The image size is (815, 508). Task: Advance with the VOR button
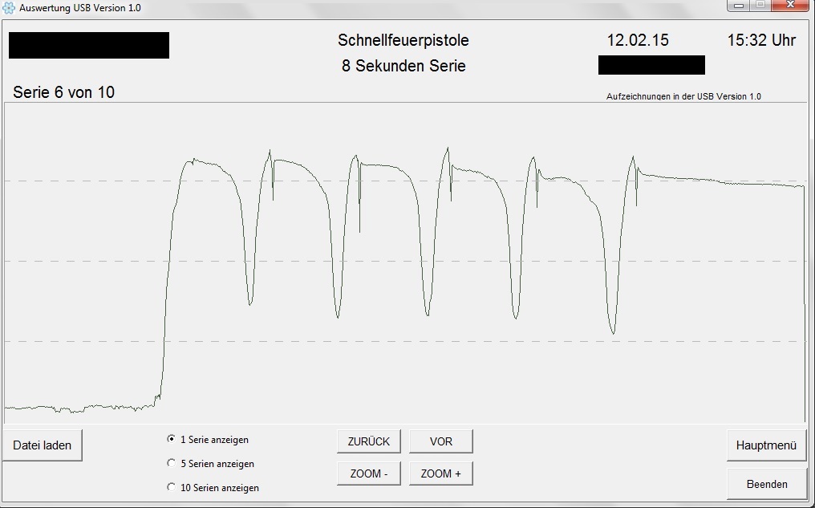click(x=440, y=441)
